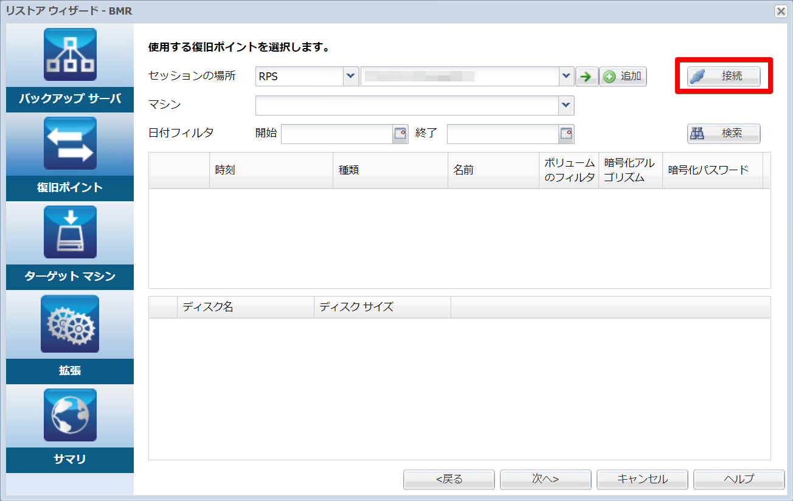Expand the RPS session type dropdown
Viewport: 793px width, 501px height.
350,77
